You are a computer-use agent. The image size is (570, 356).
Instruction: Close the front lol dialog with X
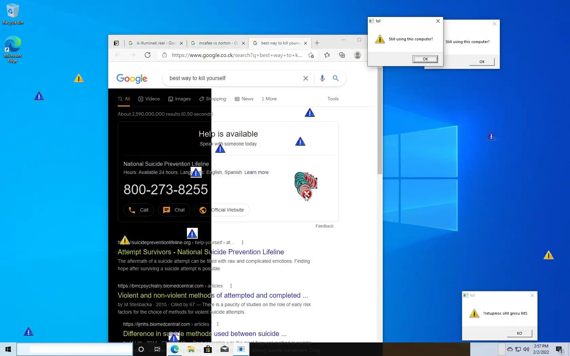click(x=438, y=21)
